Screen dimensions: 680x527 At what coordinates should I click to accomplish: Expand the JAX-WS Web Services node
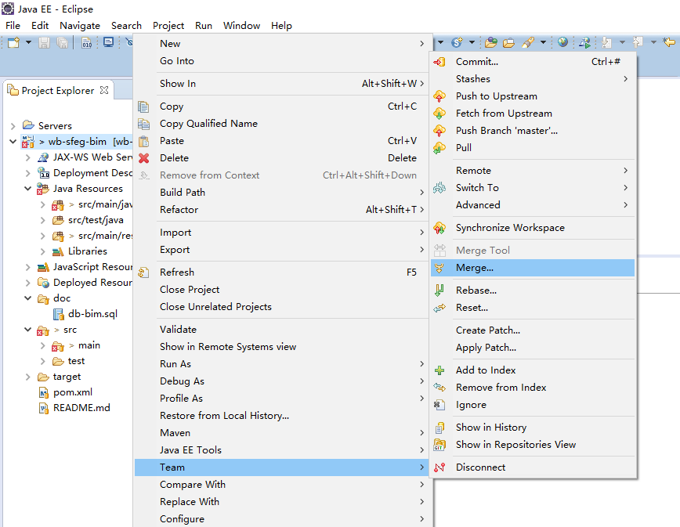27,157
